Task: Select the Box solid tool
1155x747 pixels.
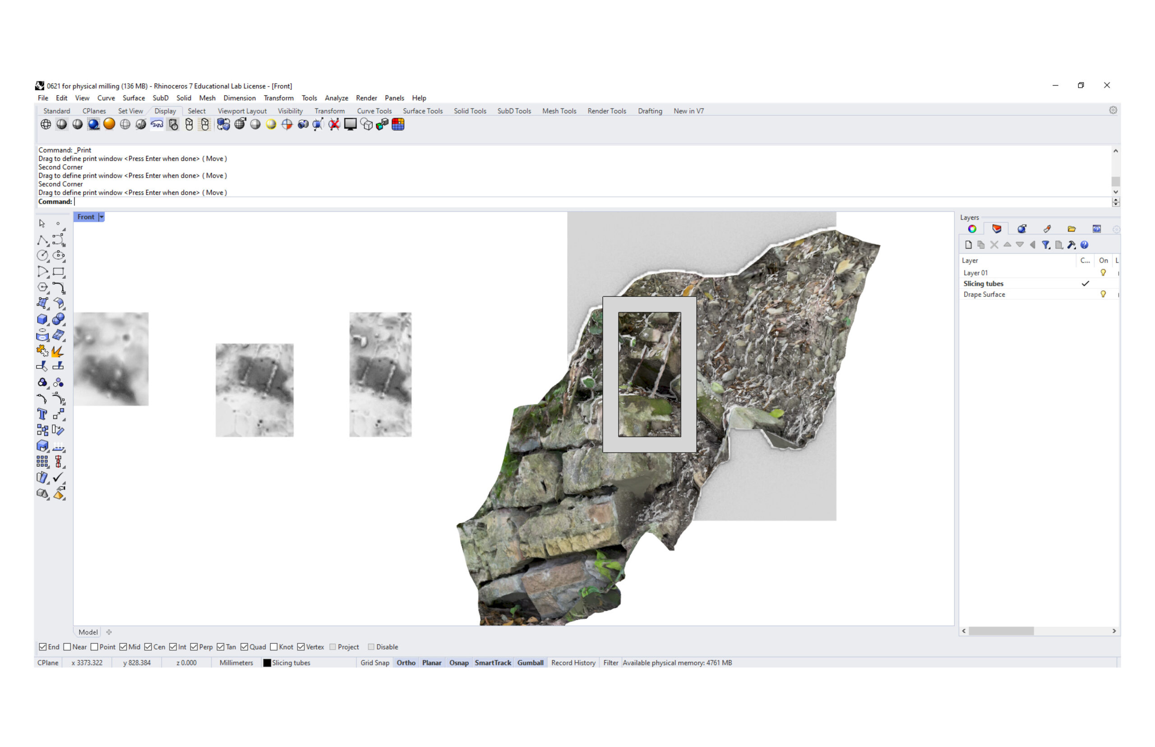Action: (x=42, y=319)
